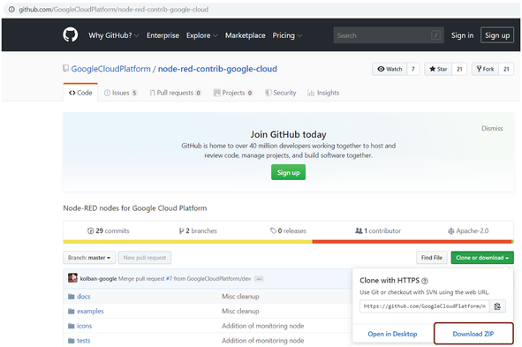Click the Watch button
The image size is (522, 347).
pos(390,69)
